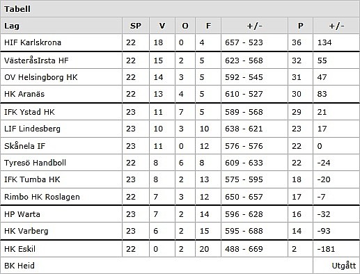Click the V wins column header
The image size is (360, 274).
(x=162, y=26)
